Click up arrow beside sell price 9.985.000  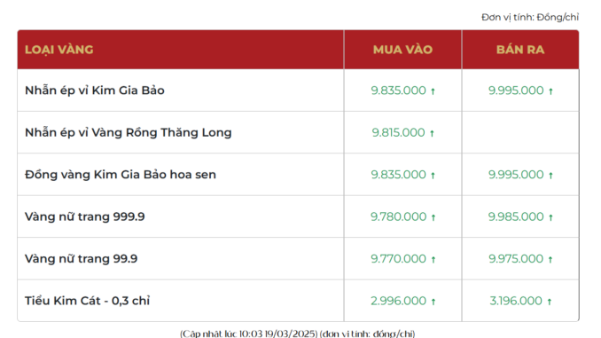tap(550, 217)
